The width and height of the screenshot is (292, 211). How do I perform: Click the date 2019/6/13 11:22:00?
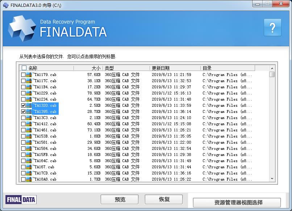pyautogui.click(x=171, y=142)
